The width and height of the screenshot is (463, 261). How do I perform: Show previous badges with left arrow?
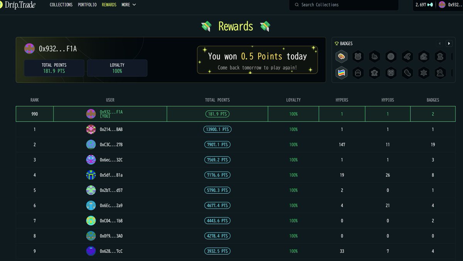(439, 43)
